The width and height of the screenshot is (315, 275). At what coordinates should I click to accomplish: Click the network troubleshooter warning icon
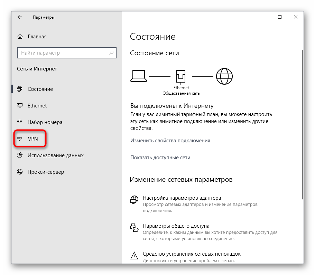tap(134, 256)
